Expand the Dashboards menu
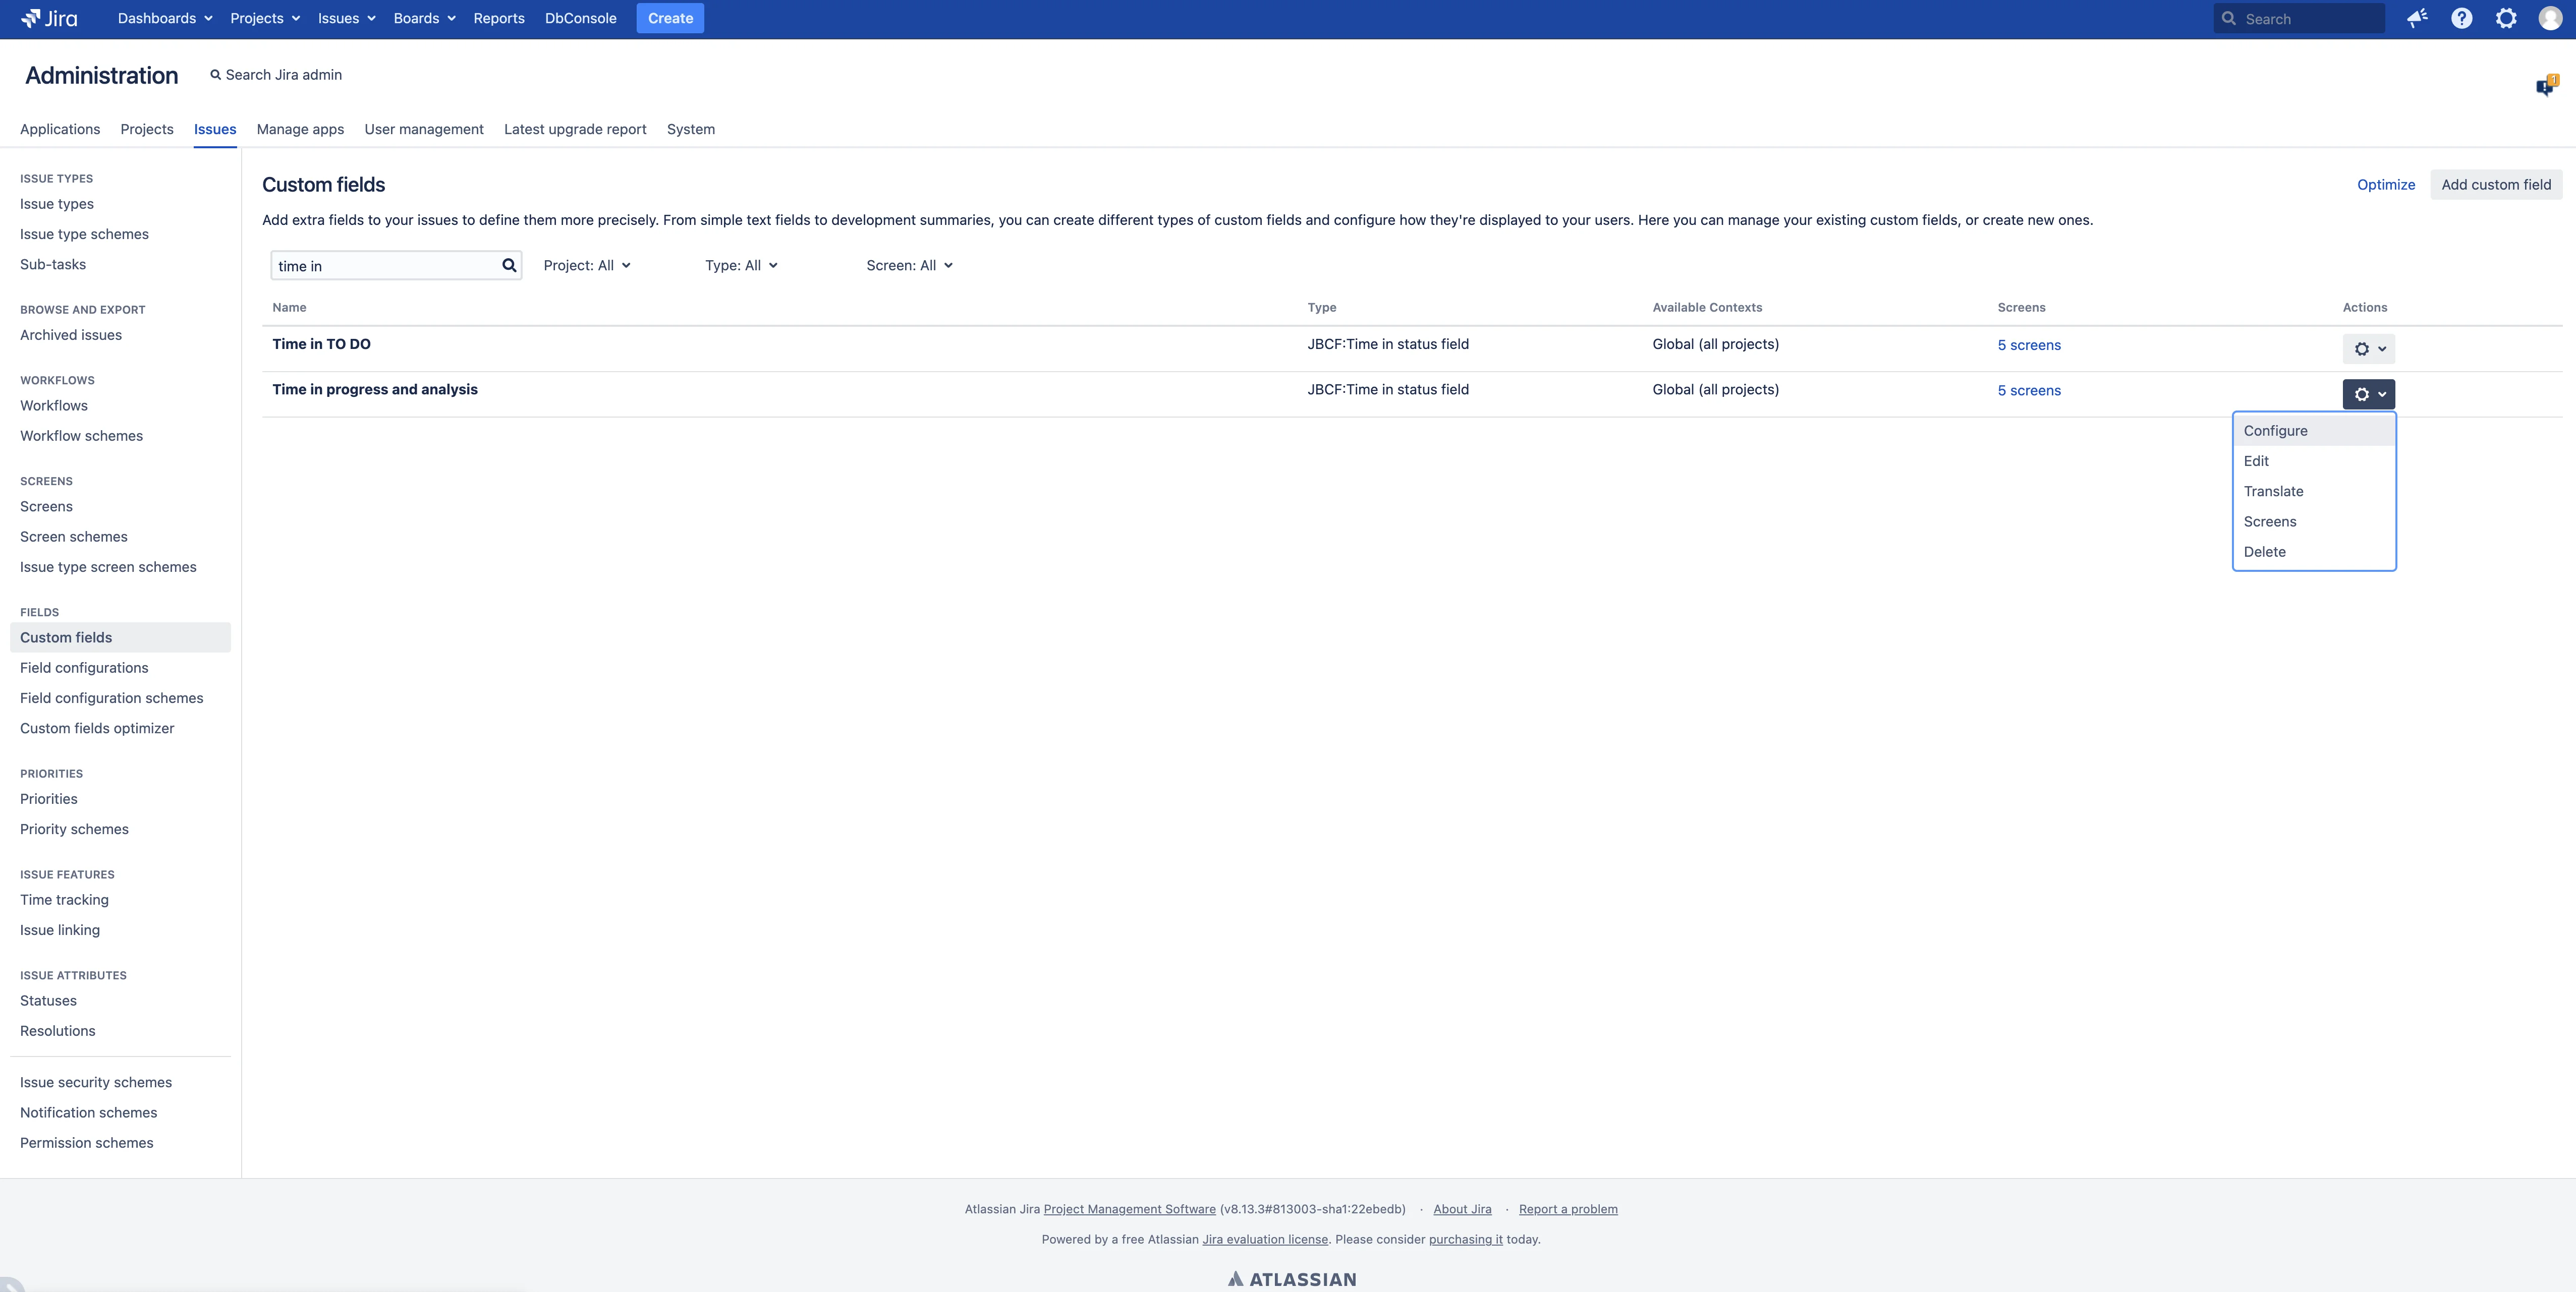 pyautogui.click(x=165, y=18)
